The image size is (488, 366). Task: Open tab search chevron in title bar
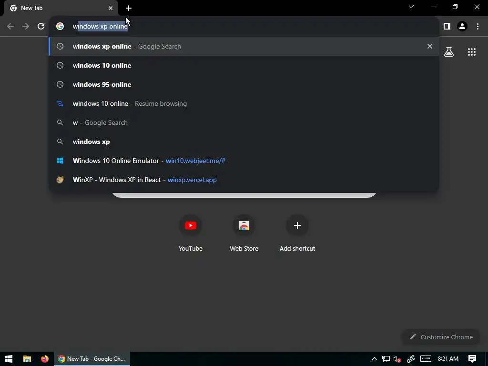[x=411, y=7]
